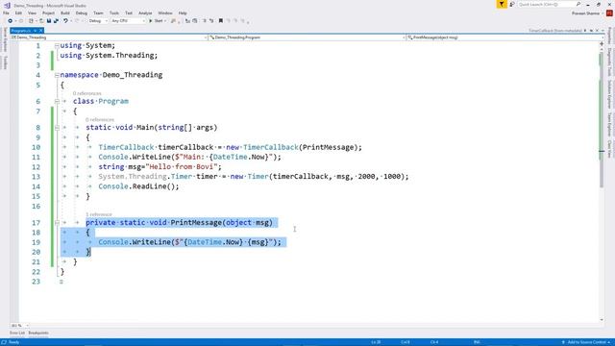Click the scroll down arrow of editor
Image resolution: width=615 pixels, height=346 pixels.
coord(602,320)
